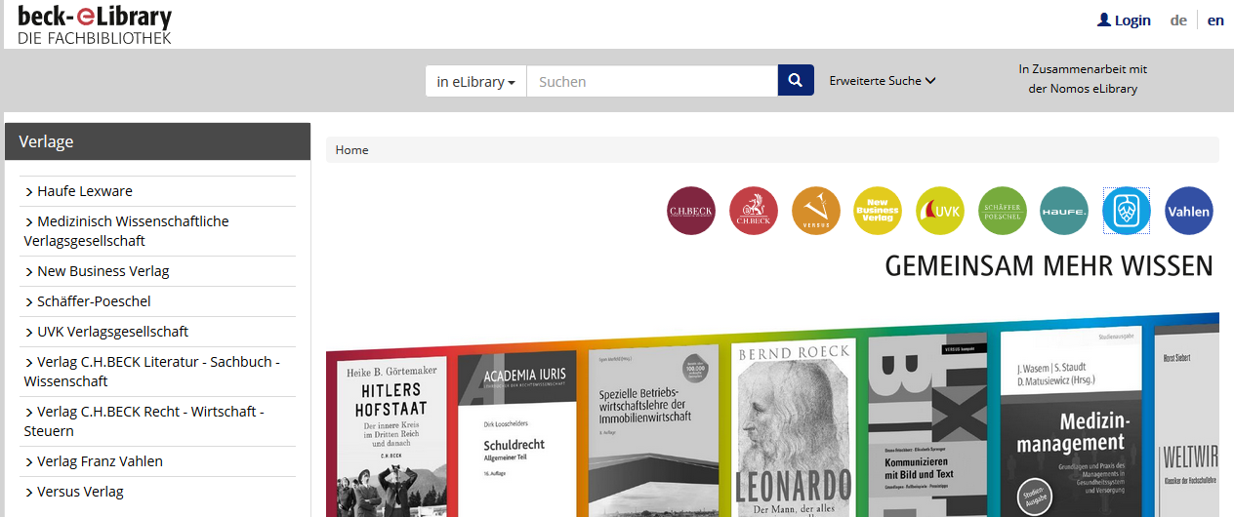
Task: Open the Verlag Franz Vahlen sidebar entry
Action: [100, 461]
